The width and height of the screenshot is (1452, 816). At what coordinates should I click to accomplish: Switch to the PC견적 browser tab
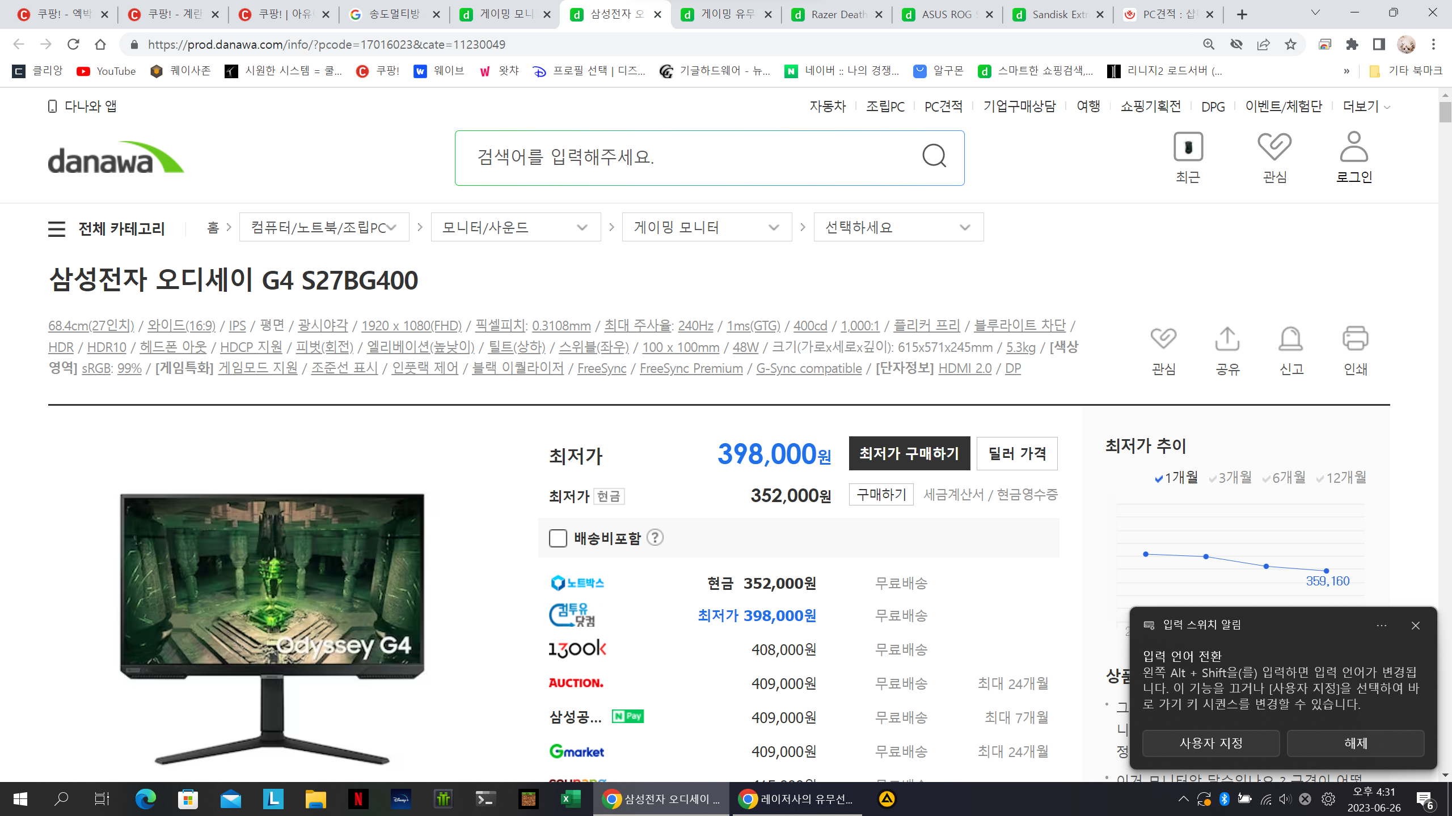click(1168, 15)
